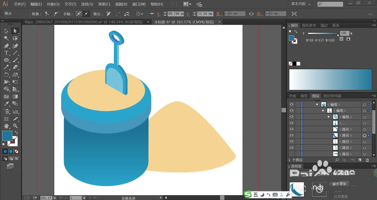Hide the top 编组 layer

tap(291, 104)
